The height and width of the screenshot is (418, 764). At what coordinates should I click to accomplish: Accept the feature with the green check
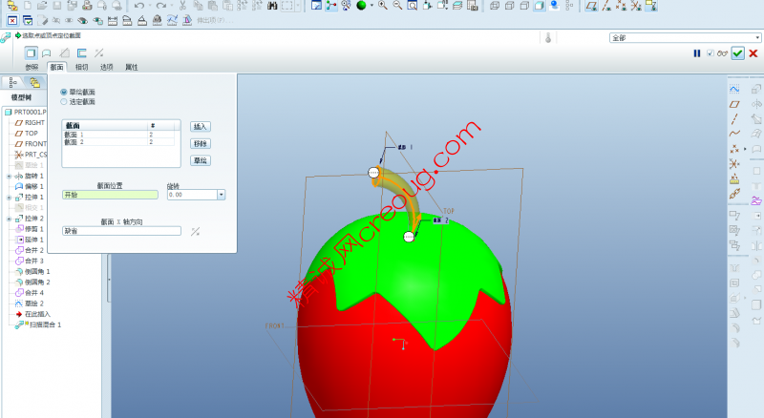tap(737, 53)
